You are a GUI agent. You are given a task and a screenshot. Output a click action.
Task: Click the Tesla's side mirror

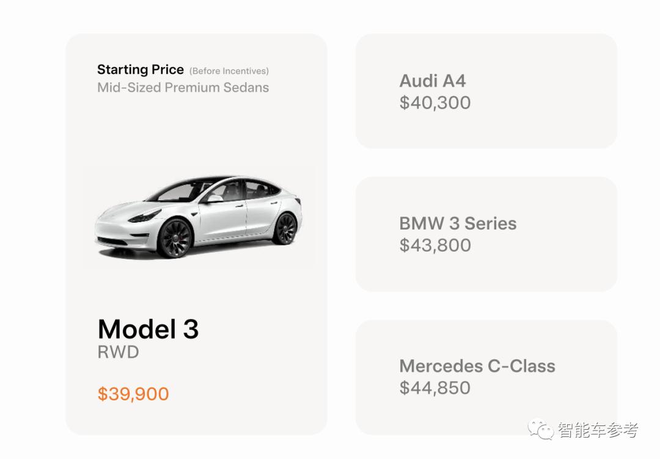click(x=213, y=198)
